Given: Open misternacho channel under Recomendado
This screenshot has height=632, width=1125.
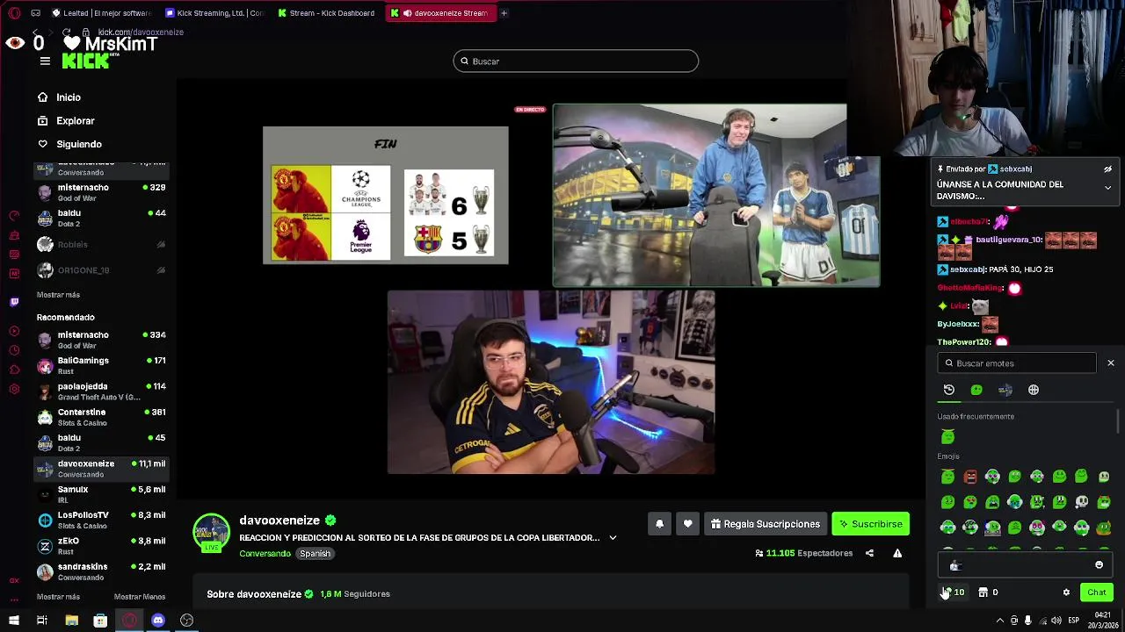Looking at the screenshot, I should point(101,340).
